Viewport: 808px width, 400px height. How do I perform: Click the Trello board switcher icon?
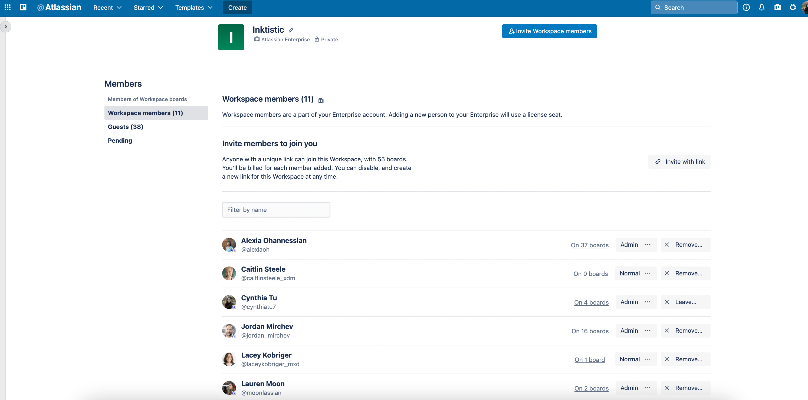tap(23, 8)
